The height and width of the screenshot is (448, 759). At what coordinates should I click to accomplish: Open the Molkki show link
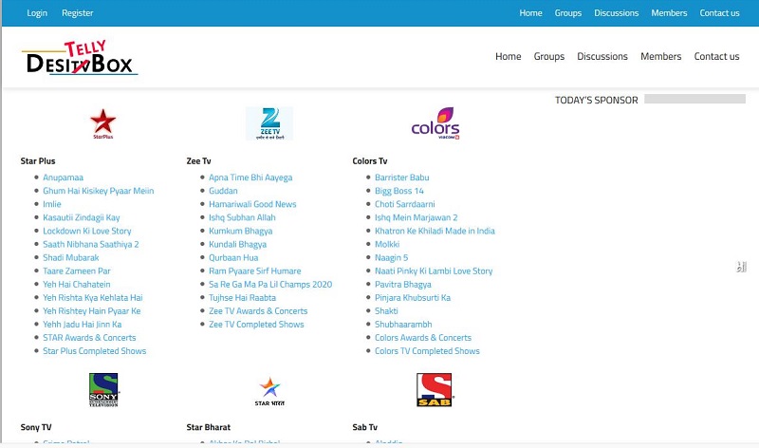click(x=387, y=244)
